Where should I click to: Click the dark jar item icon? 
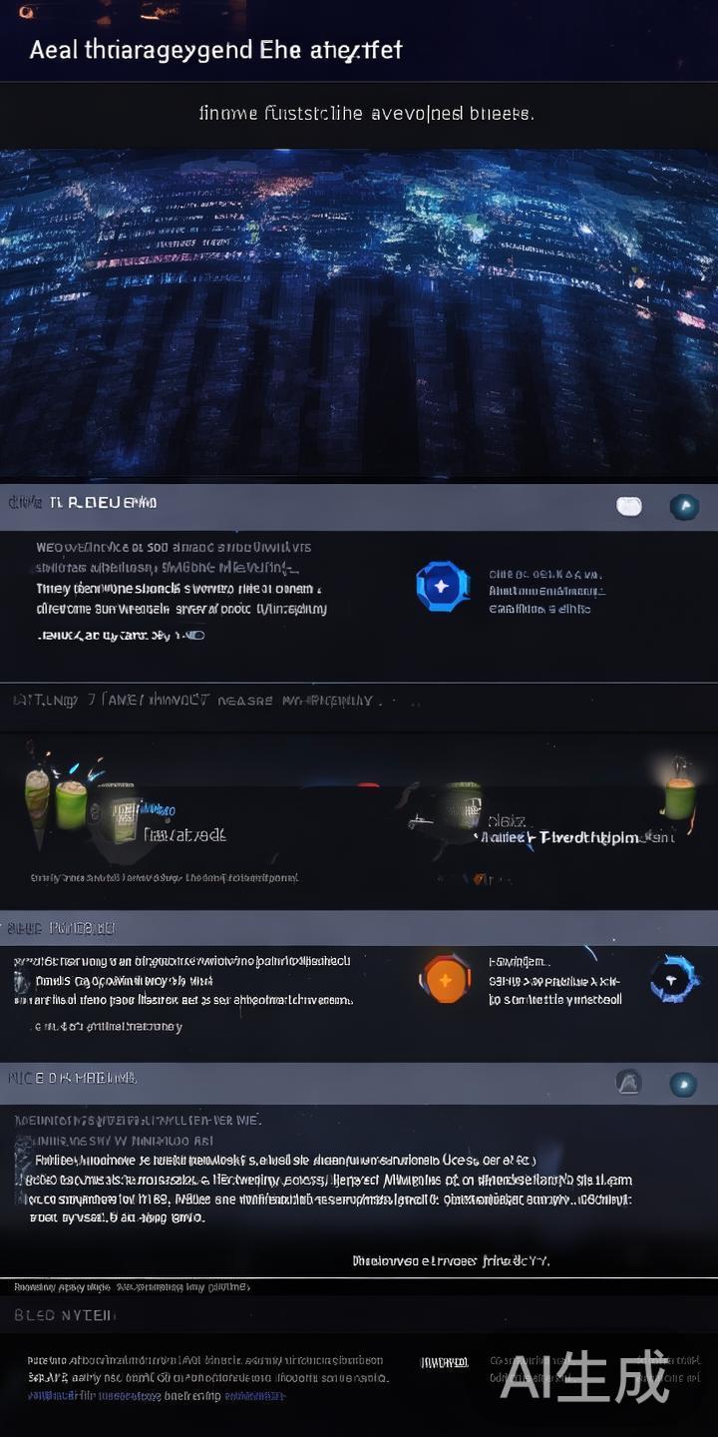(114, 809)
